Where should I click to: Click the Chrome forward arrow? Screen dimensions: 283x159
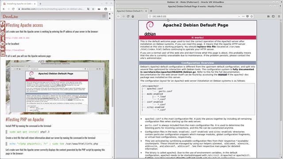[x=8, y=9]
